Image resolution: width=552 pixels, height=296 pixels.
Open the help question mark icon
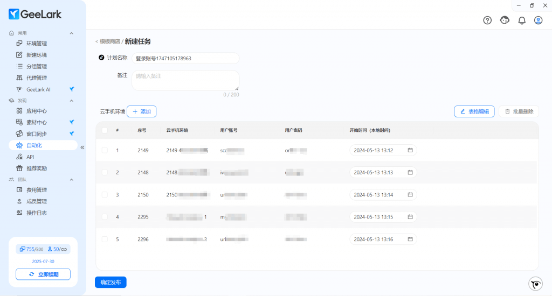[487, 20]
